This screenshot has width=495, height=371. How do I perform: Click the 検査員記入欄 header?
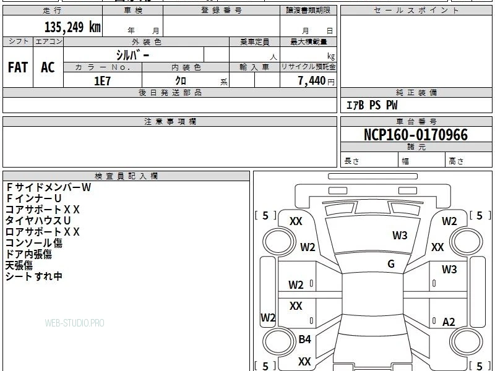click(126, 176)
